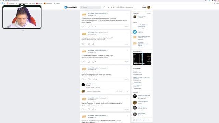Viewport: 219px width, 123px height.
Task: Open emoji picker in comment box
Action: 123,91
